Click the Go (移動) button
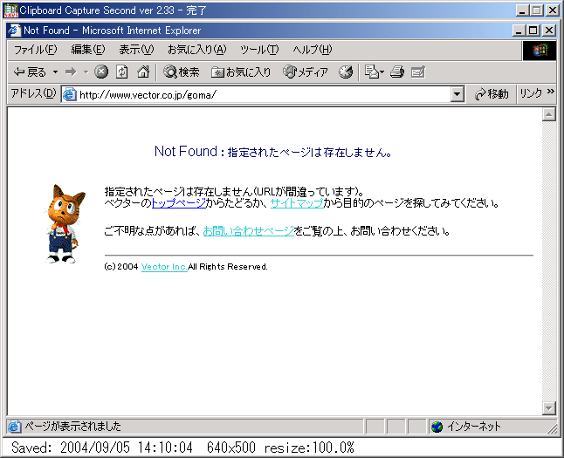564x458 pixels. coord(492,94)
